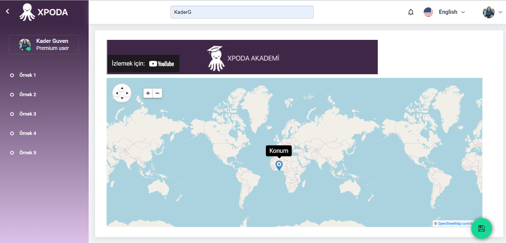
Task: Click the YouTube İzlemek için button
Action: pyautogui.click(x=143, y=64)
